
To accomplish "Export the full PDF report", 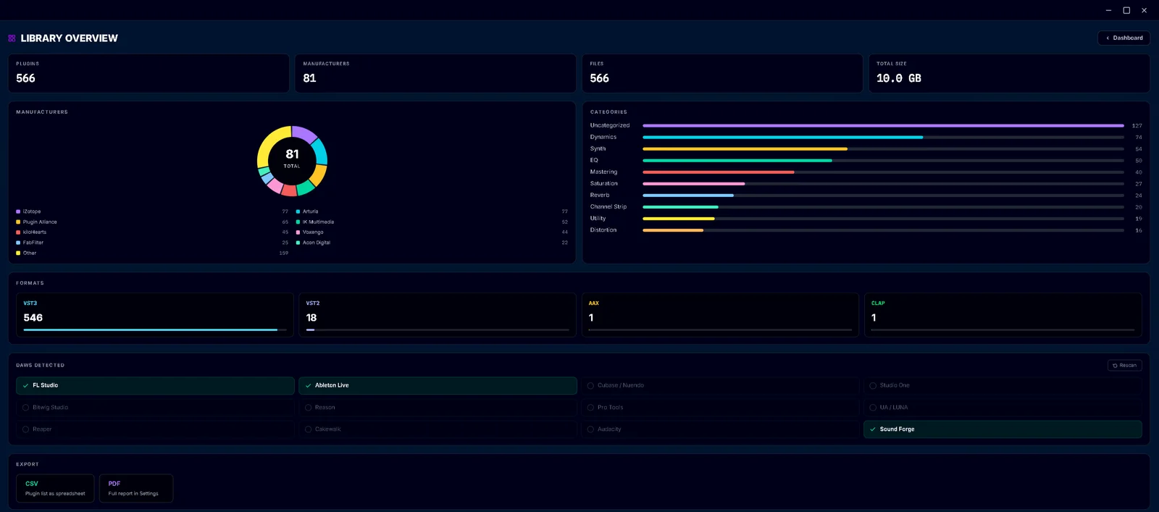I will 136,488.
